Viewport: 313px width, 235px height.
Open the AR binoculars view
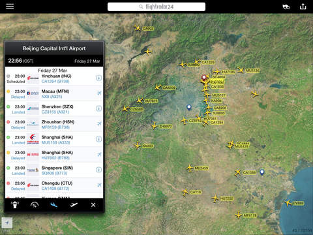coord(286,7)
